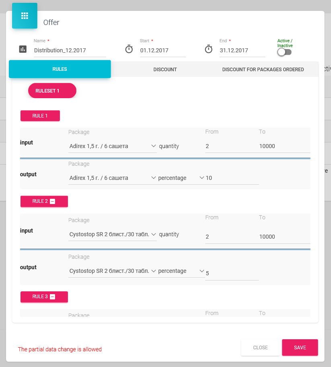
Task: Expand Rule 2 input Cystostop package dropdown
Action: pos(113,235)
